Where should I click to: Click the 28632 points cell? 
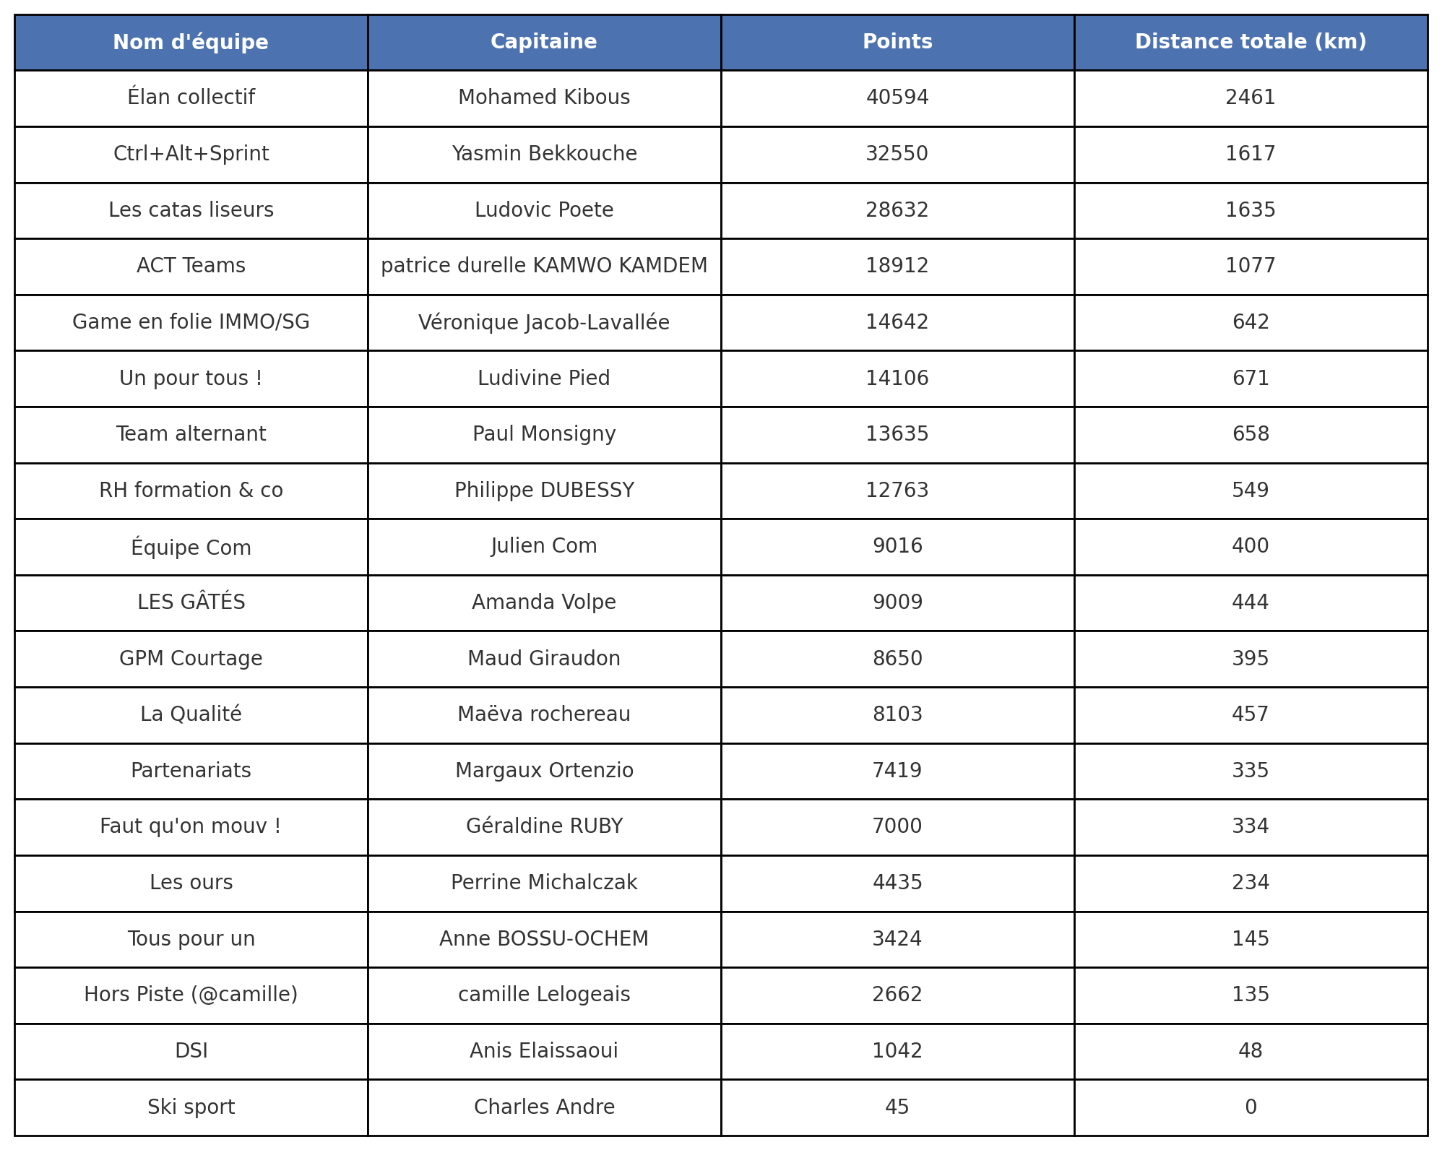click(897, 210)
